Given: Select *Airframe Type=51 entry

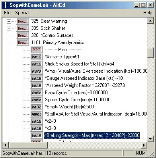Looking at the screenshot, I should tap(62, 57).
